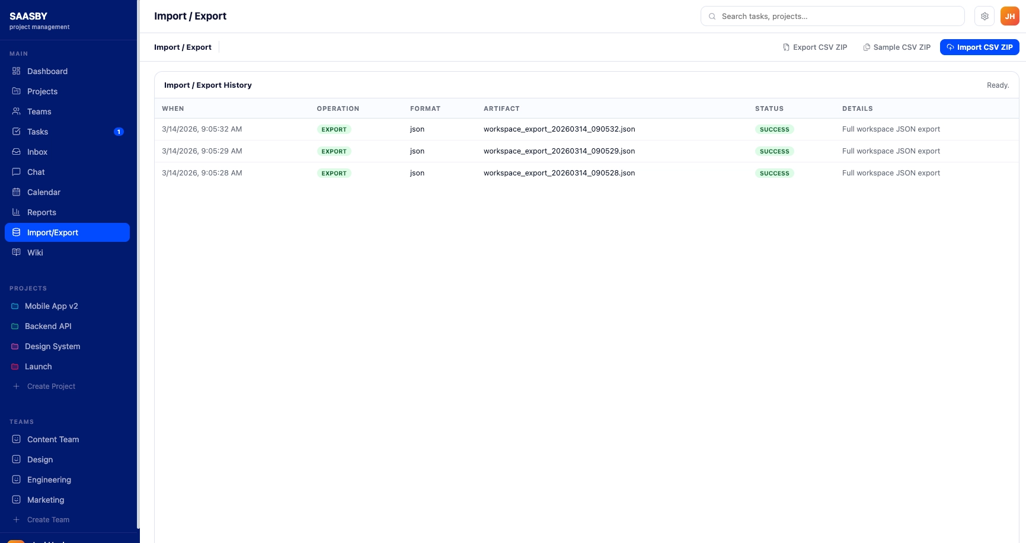The image size is (1026, 543).
Task: Click the Dashboard icon in sidebar
Action: pyautogui.click(x=17, y=71)
